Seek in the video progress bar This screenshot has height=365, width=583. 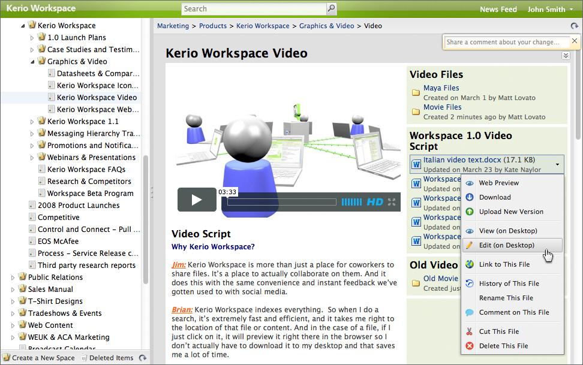point(282,202)
